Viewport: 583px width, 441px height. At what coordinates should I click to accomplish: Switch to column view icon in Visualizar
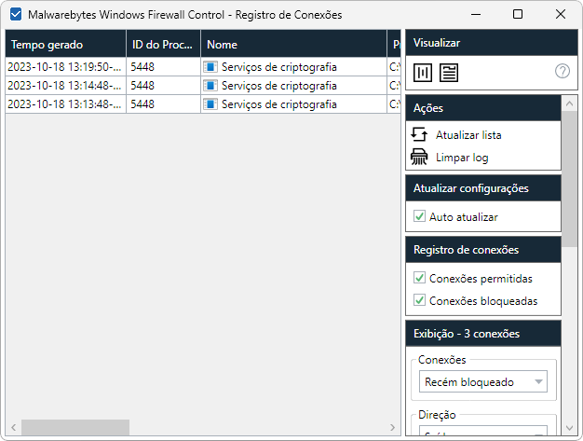pos(423,72)
